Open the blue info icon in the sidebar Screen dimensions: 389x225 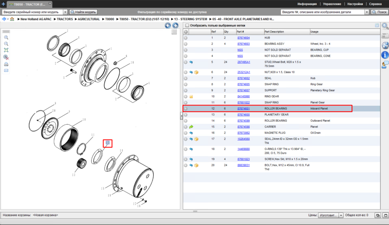(x=385, y=55)
